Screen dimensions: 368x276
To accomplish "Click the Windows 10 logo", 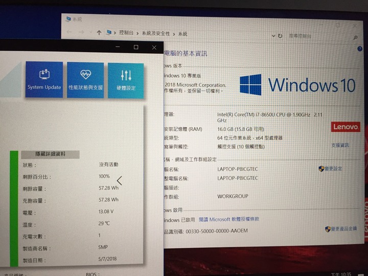I will coord(297,85).
